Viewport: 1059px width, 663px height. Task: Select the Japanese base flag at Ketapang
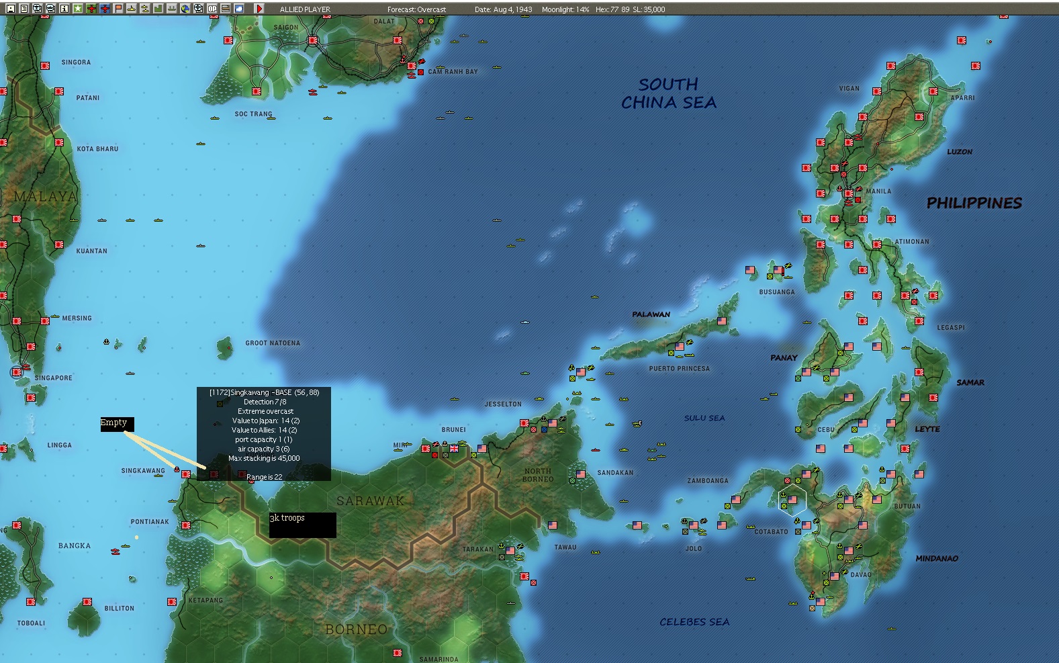172,602
